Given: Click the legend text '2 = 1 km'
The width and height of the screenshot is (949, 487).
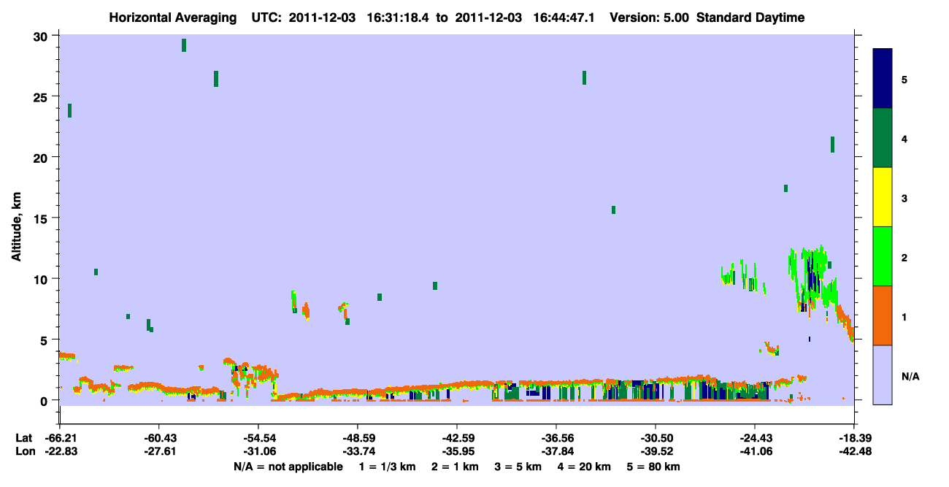Looking at the screenshot, I should [x=456, y=467].
